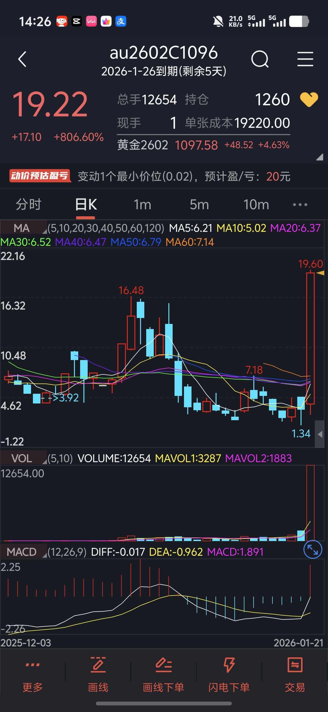Viewport: 328px width, 712px height.
Task: Expand the MACD indicator selector
Action: pyautogui.click(x=24, y=552)
